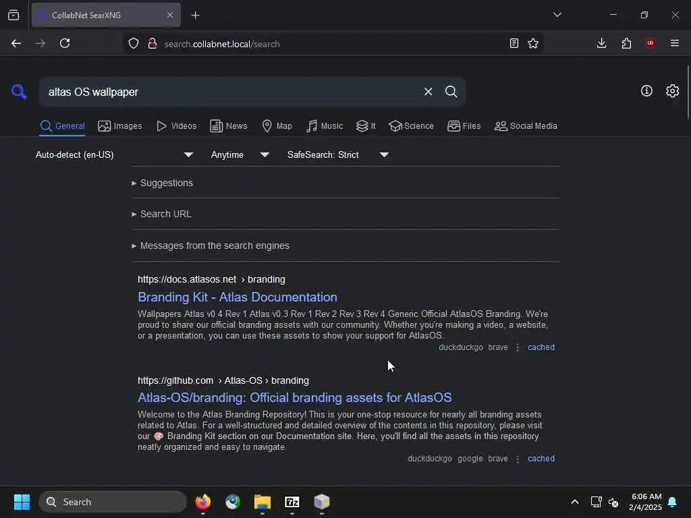Screen dimensions: 691x518
Task: Switch to the Videos tab
Action: pyautogui.click(x=176, y=126)
